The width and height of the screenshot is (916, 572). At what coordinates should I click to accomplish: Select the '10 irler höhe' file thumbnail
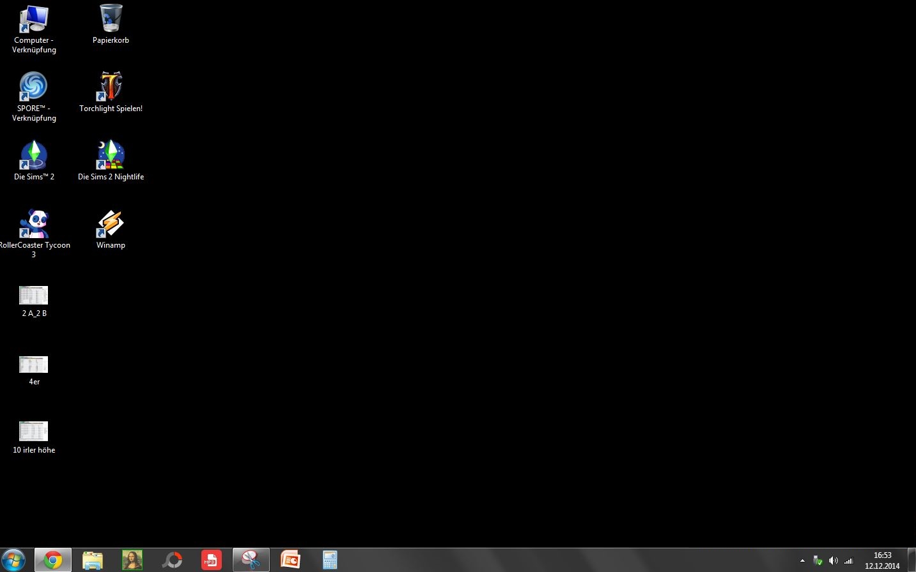[x=34, y=432]
